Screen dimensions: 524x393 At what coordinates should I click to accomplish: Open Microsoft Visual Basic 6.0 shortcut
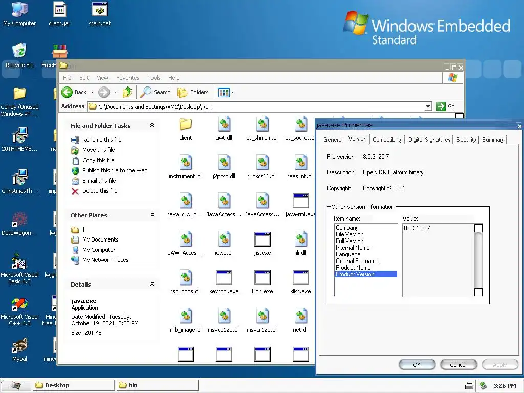[19, 269]
